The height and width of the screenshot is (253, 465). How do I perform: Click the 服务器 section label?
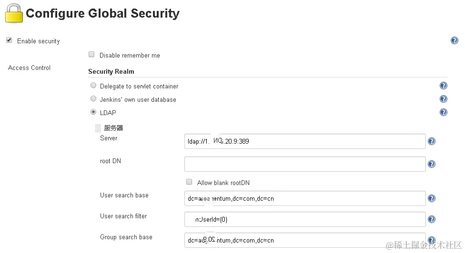[x=113, y=128]
